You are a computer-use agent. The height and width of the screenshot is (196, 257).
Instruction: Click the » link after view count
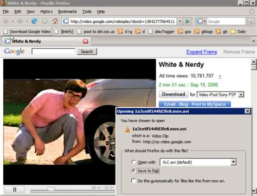tap(220, 76)
